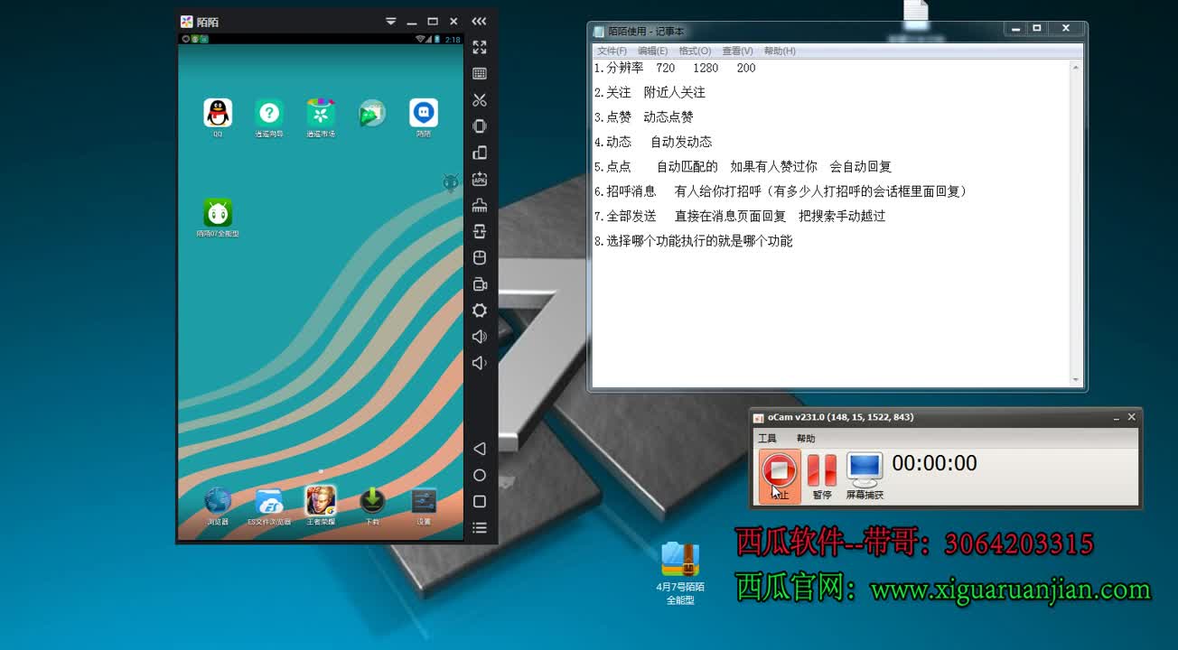
Task: Click the scissors screenshot icon in the sidebar
Action: click(480, 99)
